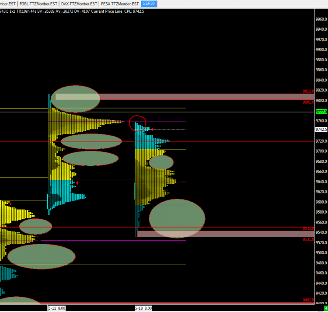Click the 9680.0 price on the scale
Image resolution: width=328 pixels, height=312 pixels.
point(321,161)
